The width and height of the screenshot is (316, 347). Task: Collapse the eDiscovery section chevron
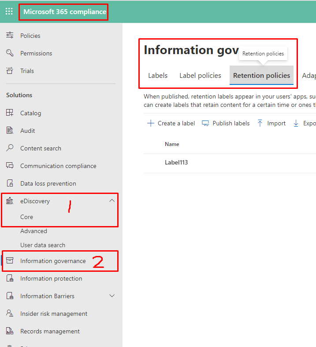(112, 201)
